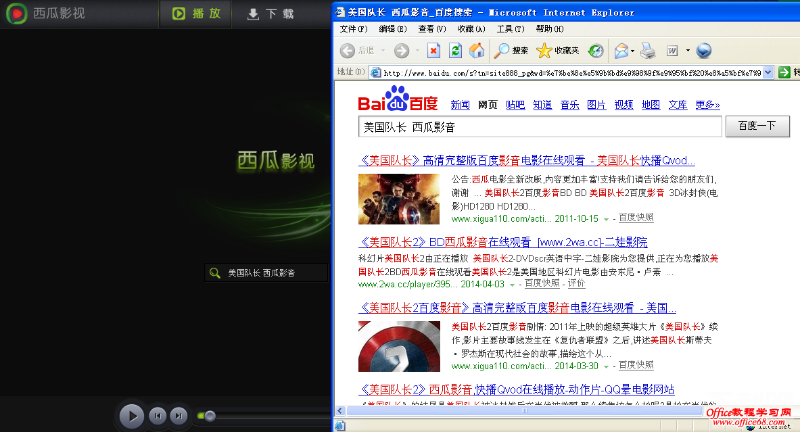Start playback with the round play button
The image size is (800, 432).
(x=132, y=416)
